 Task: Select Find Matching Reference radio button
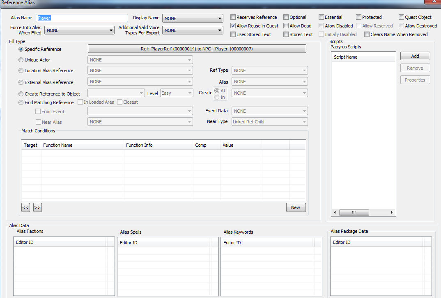tap(21, 102)
